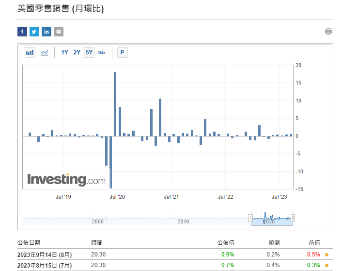Click the 2000 area in navigator timeline
342x271 pixels.
pyautogui.click(x=98, y=221)
